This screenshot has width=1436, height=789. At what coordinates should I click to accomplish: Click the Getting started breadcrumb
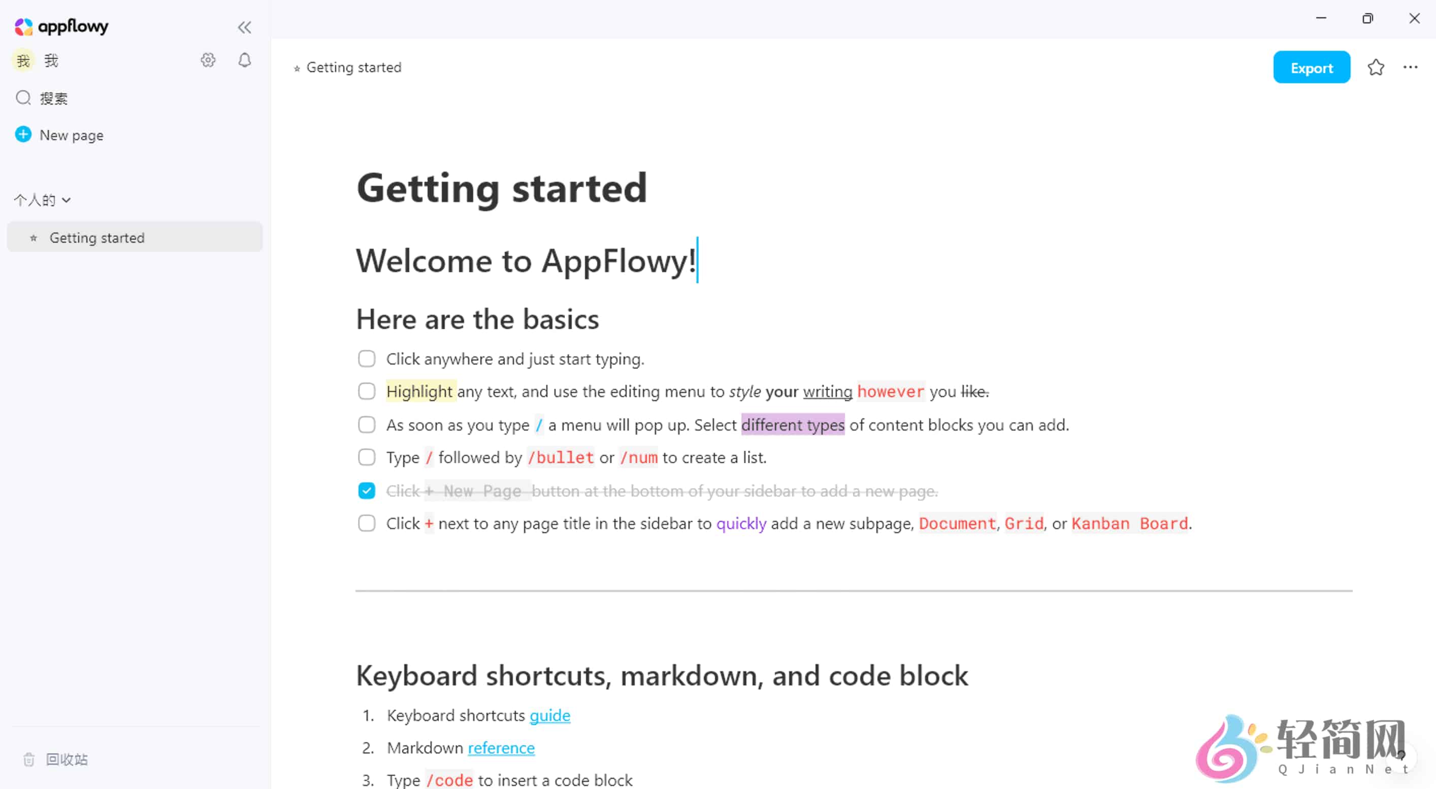point(353,67)
